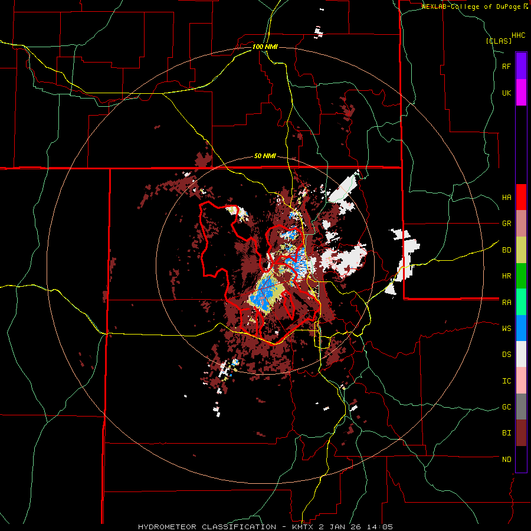This screenshot has height=531, width=531.
Task: Click the UK magenta legend swatch
Action: [x=521, y=92]
